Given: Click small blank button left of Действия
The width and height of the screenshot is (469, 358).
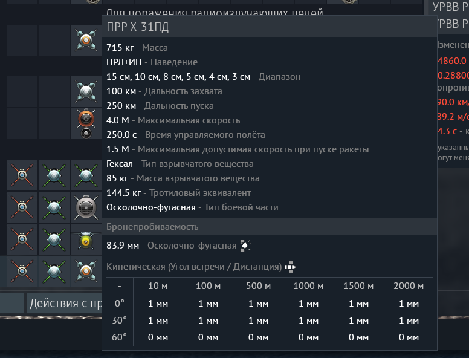Looking at the screenshot, I should click(12, 303).
